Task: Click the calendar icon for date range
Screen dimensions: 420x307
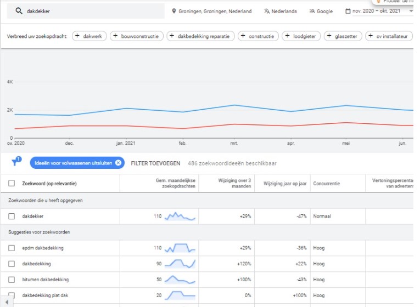Action: click(348, 11)
